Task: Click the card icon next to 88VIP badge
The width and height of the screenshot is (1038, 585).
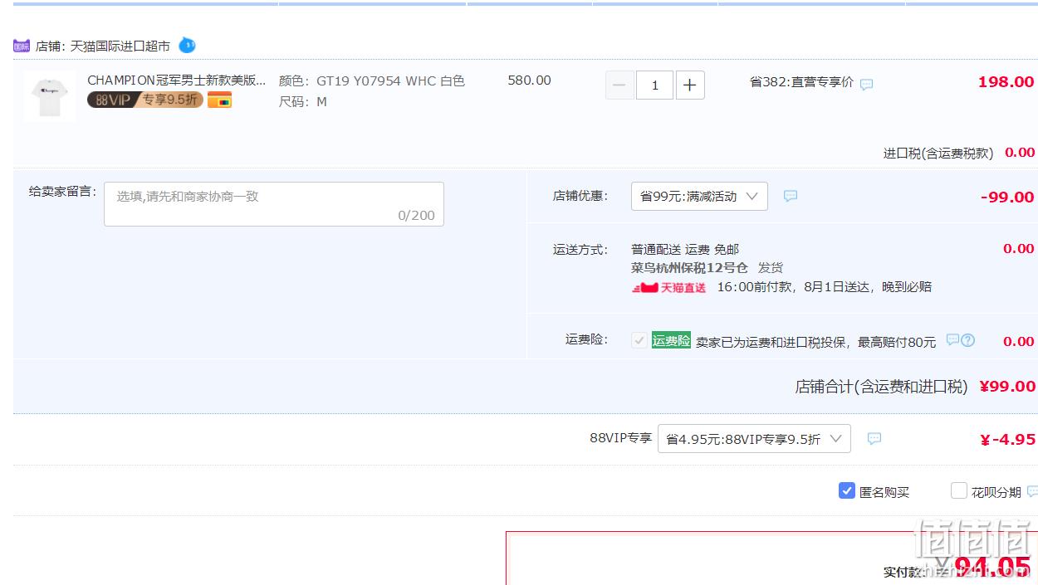Action: (x=220, y=100)
